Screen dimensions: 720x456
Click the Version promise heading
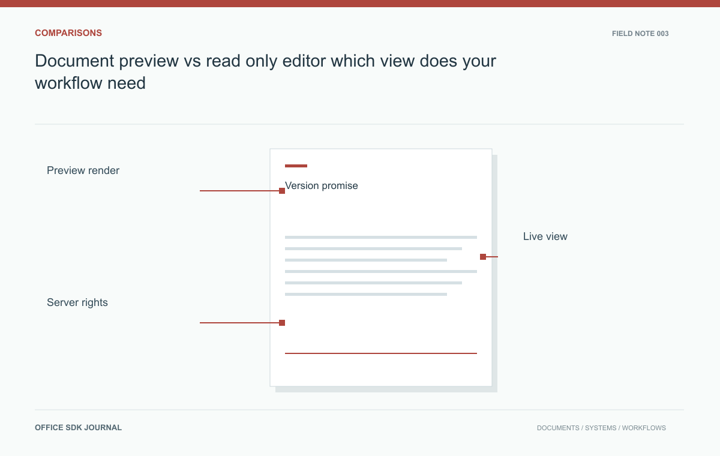tap(322, 185)
